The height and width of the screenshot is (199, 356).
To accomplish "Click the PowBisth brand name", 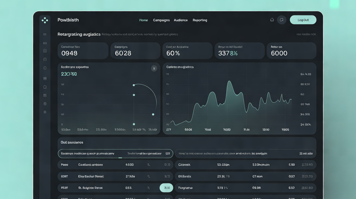I will [68, 20].
